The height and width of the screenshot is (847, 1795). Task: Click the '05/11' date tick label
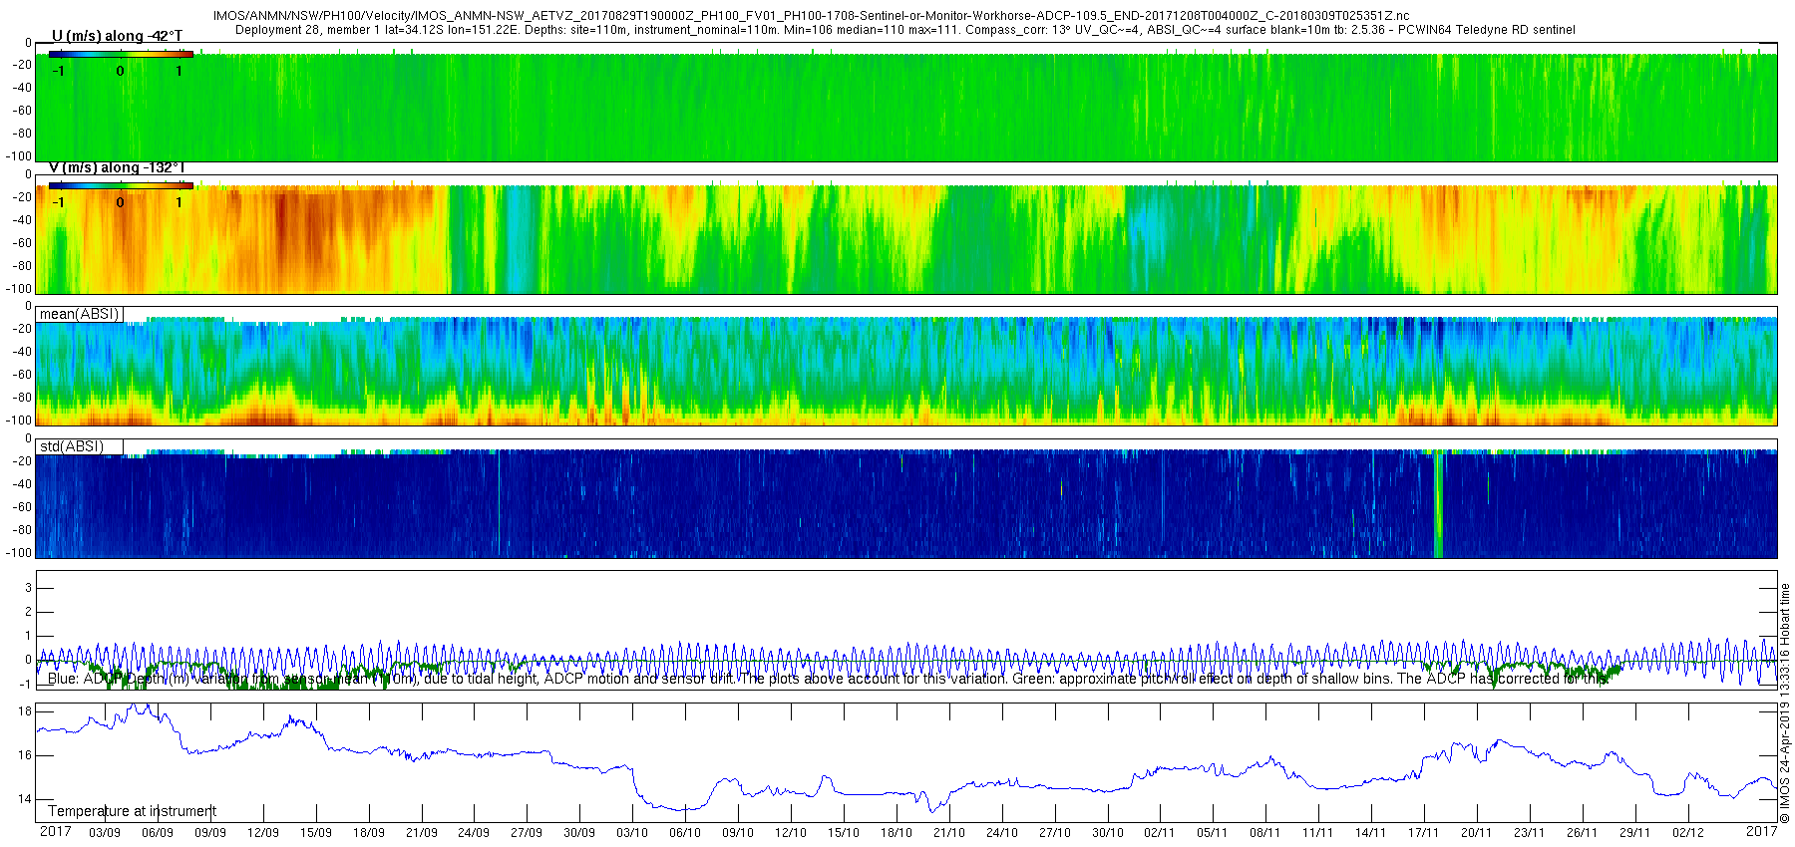tap(1213, 833)
